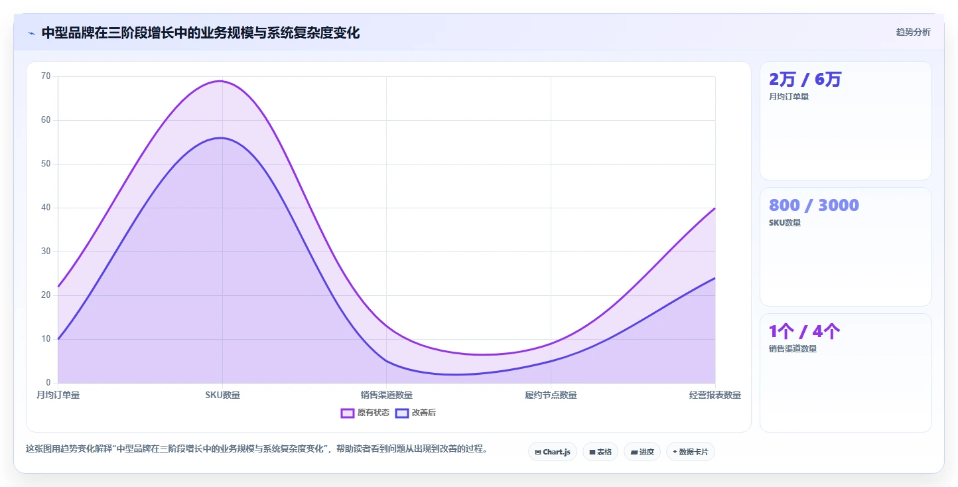Click the 原有状态 curve peak at SKU数量
The width and height of the screenshot is (958, 487).
[221, 81]
